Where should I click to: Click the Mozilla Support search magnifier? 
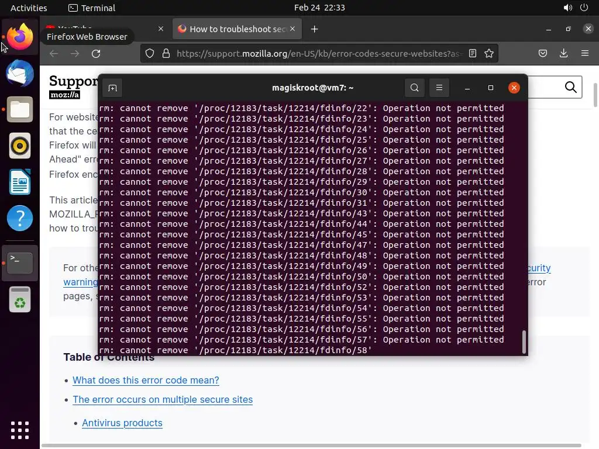coord(571,88)
